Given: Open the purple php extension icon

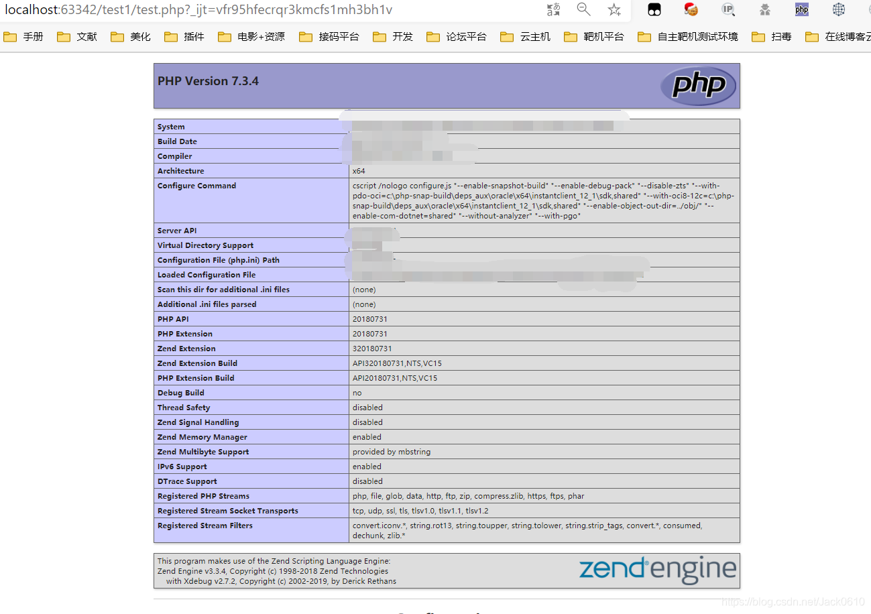Looking at the screenshot, I should 802,9.
